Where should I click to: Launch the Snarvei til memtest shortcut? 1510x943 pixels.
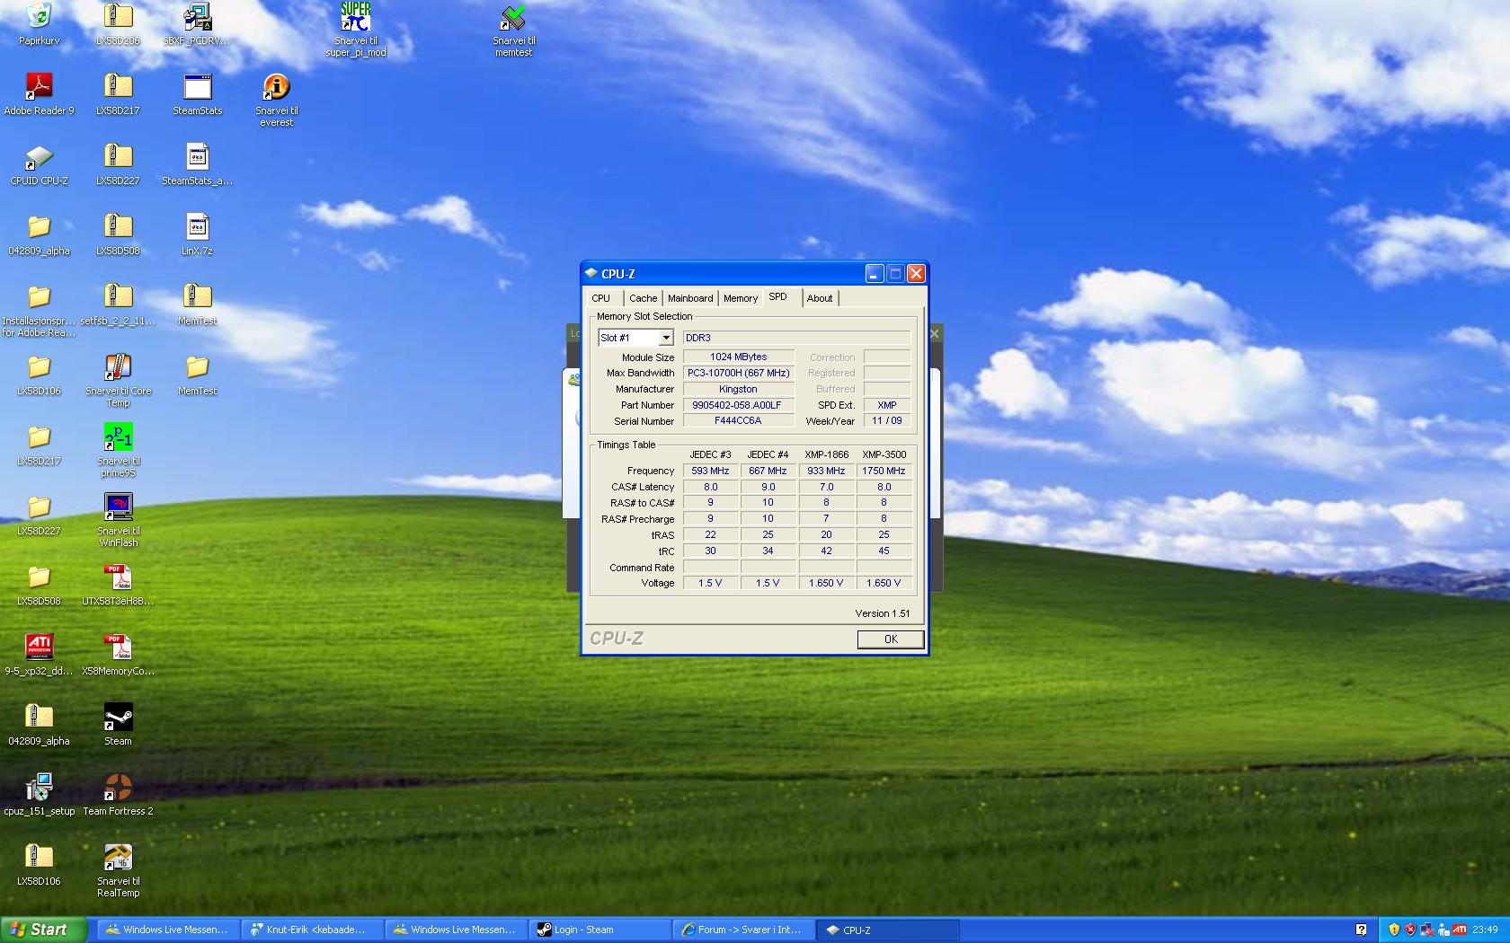[513, 29]
